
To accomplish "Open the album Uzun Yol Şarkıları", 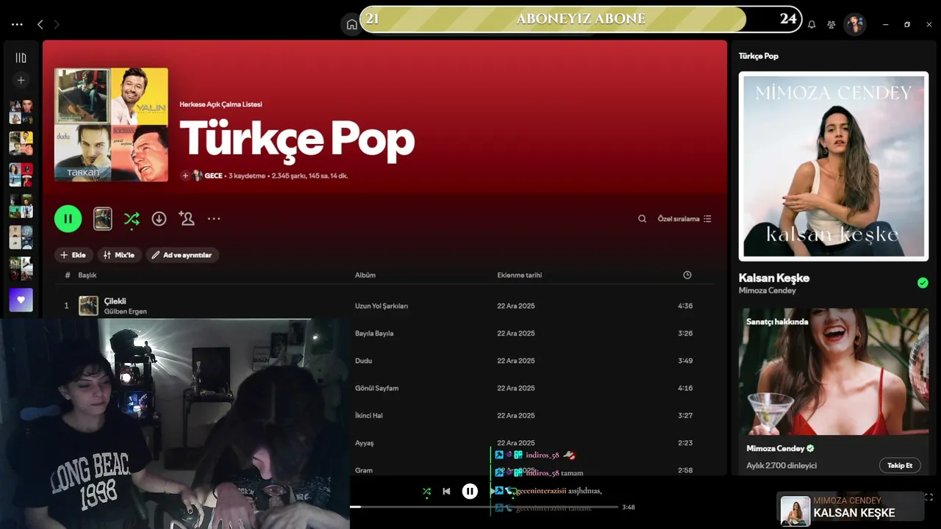I will click(x=382, y=306).
